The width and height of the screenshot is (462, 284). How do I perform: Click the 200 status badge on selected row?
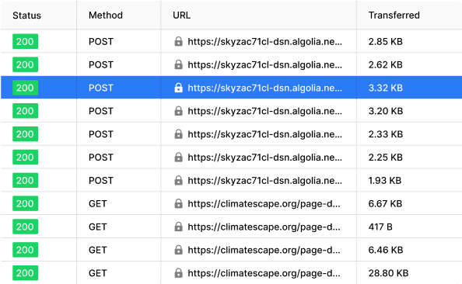click(x=26, y=88)
